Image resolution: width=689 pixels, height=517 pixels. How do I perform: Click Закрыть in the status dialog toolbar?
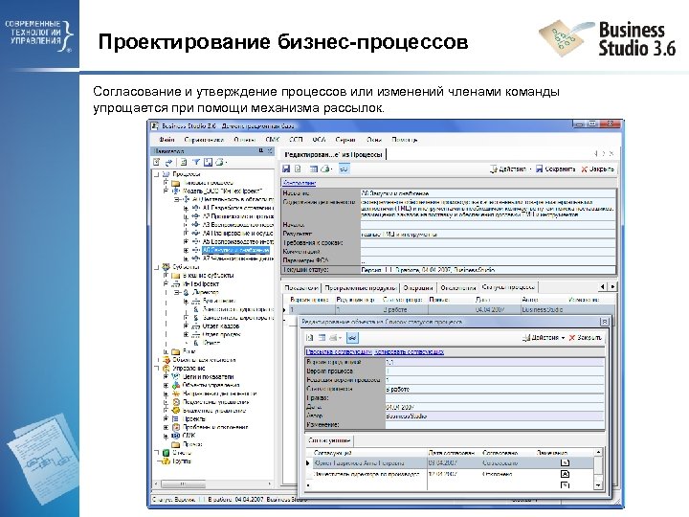tap(585, 338)
